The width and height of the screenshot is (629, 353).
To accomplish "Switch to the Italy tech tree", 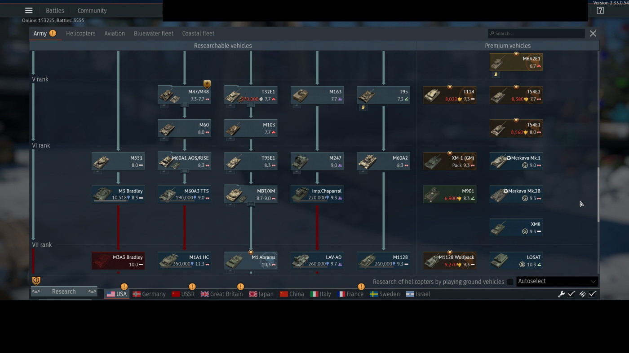I will [320, 294].
